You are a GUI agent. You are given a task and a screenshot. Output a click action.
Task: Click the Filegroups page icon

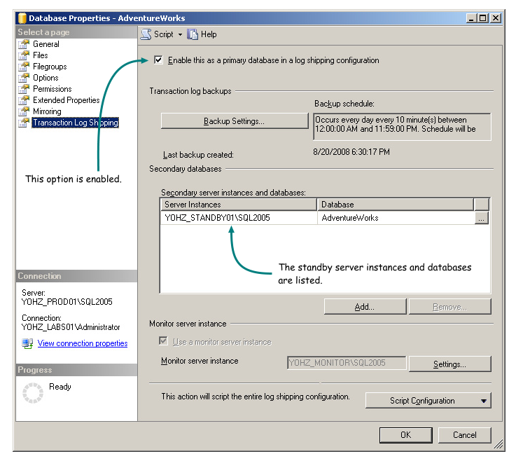tap(24, 67)
